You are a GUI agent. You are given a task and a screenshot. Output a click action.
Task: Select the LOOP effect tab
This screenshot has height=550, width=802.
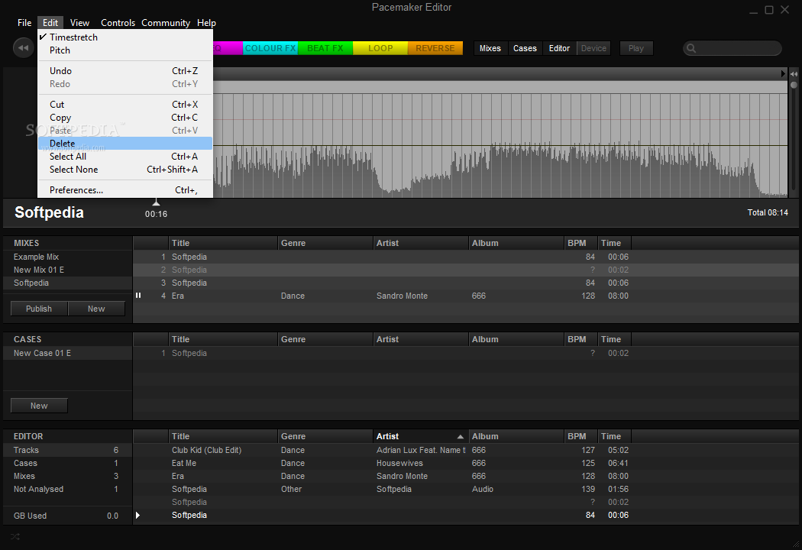[380, 48]
